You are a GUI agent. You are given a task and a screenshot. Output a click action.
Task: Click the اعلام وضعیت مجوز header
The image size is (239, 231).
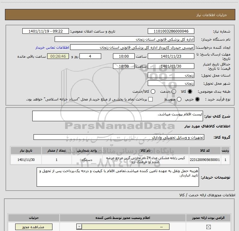(x=123, y=218)
